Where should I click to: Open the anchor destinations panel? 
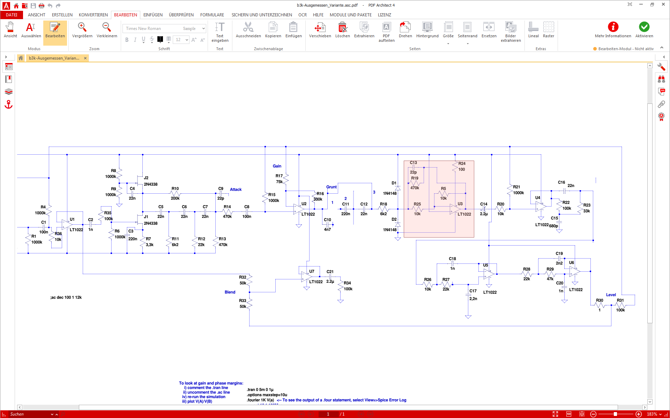(9, 104)
